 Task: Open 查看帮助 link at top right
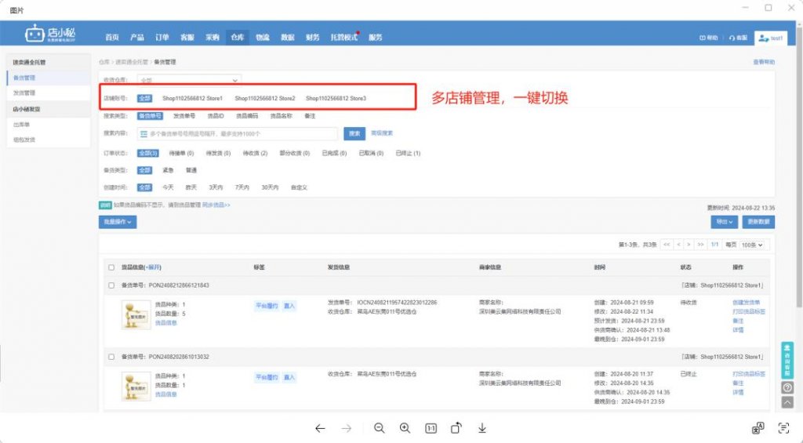(x=764, y=62)
